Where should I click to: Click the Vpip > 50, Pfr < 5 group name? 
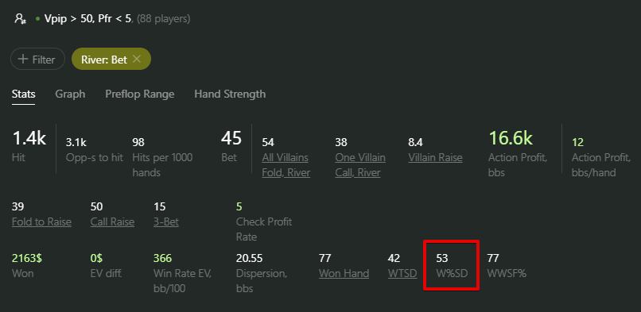88,19
